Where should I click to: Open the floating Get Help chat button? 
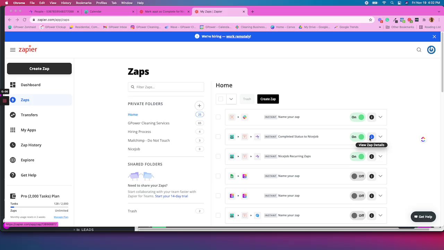click(x=423, y=217)
